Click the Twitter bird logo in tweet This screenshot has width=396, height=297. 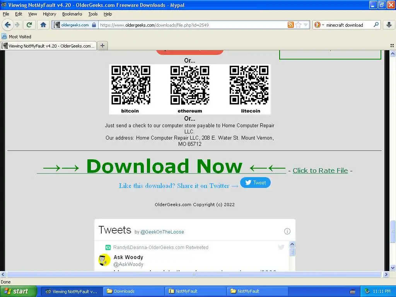click(281, 247)
